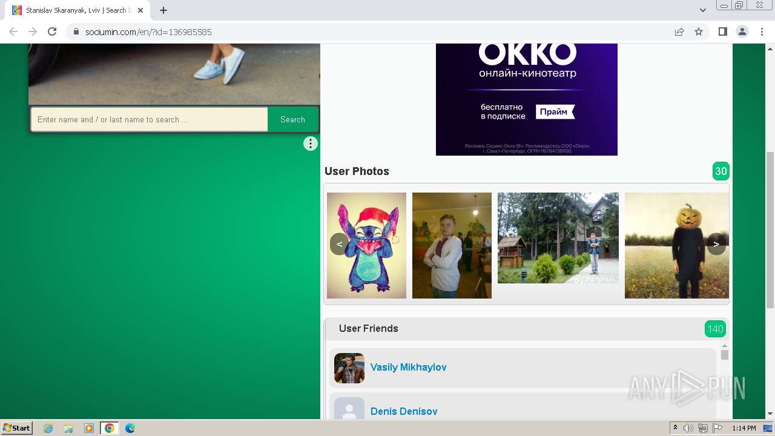Open Denis Denisov's profile link

(x=404, y=411)
